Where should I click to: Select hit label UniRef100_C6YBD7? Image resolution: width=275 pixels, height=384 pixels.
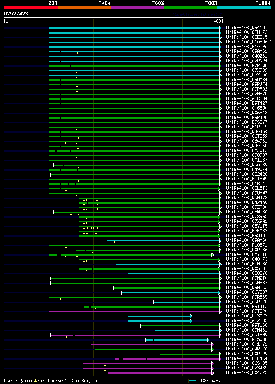tap(247, 293)
